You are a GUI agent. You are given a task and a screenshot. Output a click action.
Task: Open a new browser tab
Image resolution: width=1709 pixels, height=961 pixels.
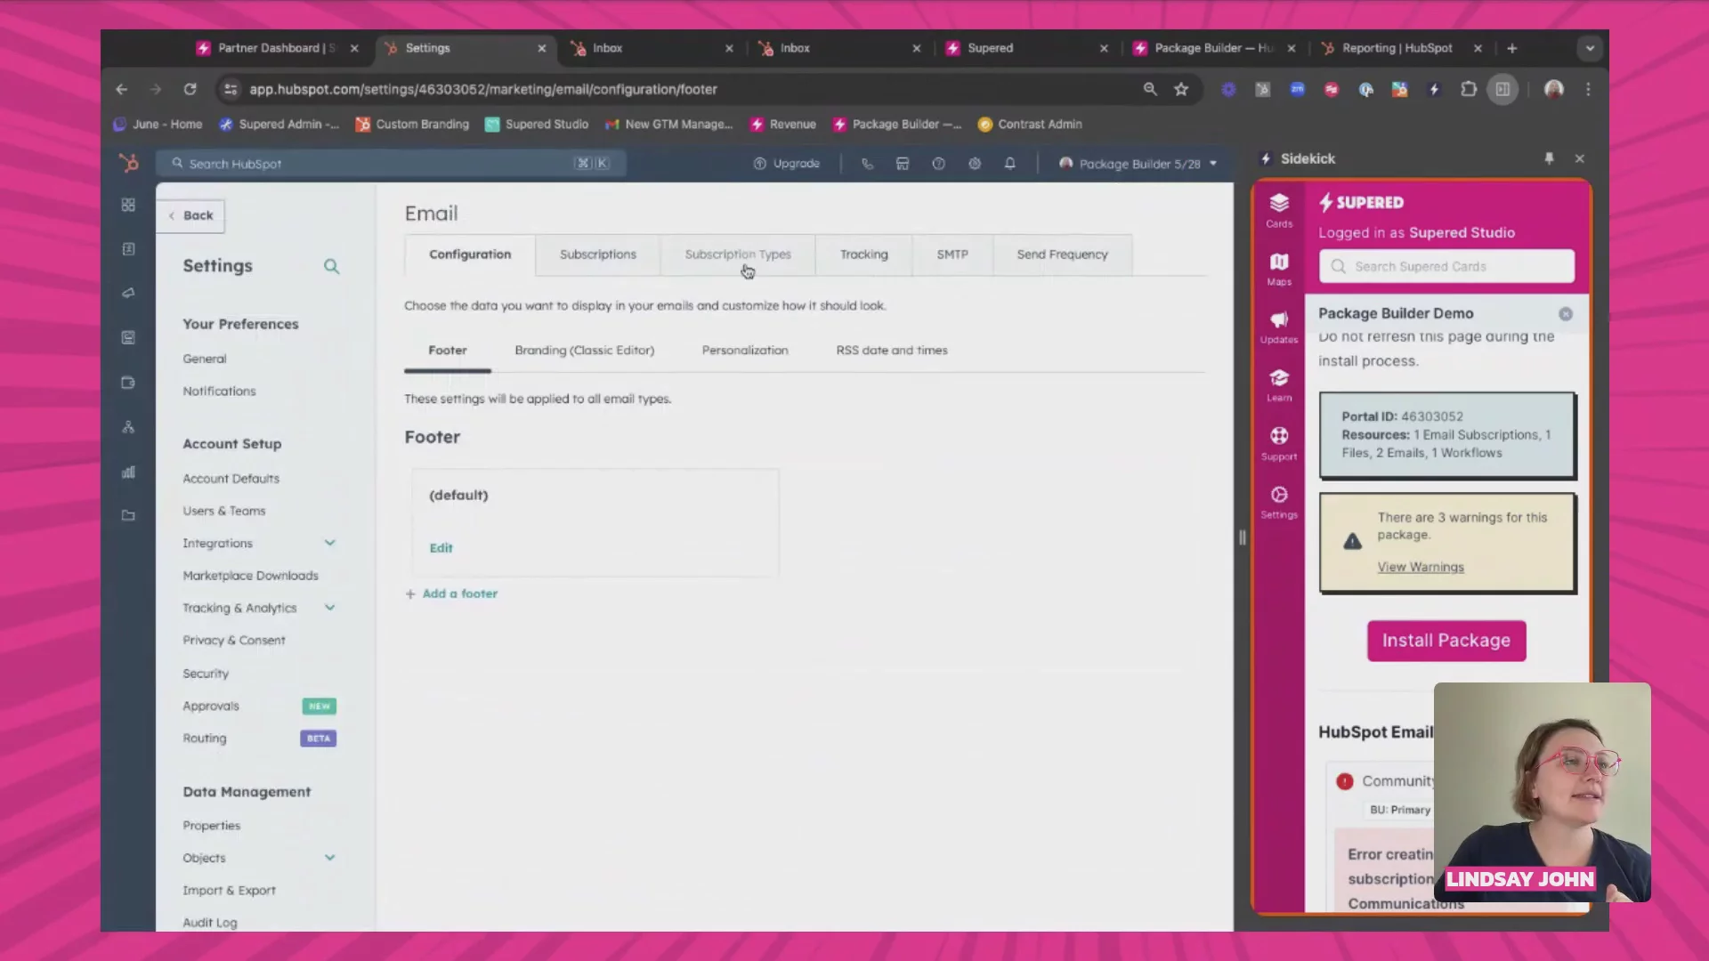pyautogui.click(x=1511, y=48)
